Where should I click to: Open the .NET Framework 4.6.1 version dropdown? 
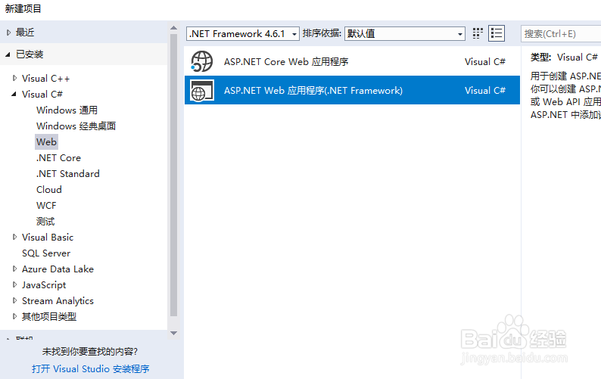[243, 34]
